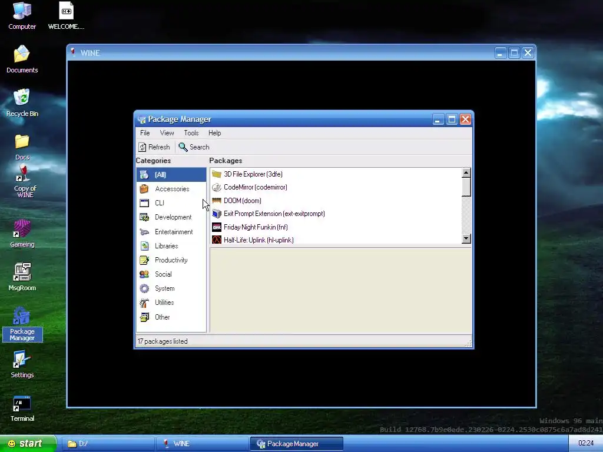This screenshot has width=603, height=452.
Task: Select the Social category icon
Action: click(x=144, y=274)
